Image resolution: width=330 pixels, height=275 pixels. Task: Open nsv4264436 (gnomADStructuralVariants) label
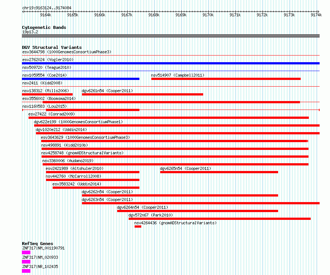coord(175,223)
